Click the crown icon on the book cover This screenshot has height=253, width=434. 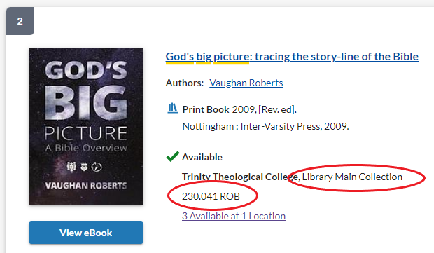(84, 167)
